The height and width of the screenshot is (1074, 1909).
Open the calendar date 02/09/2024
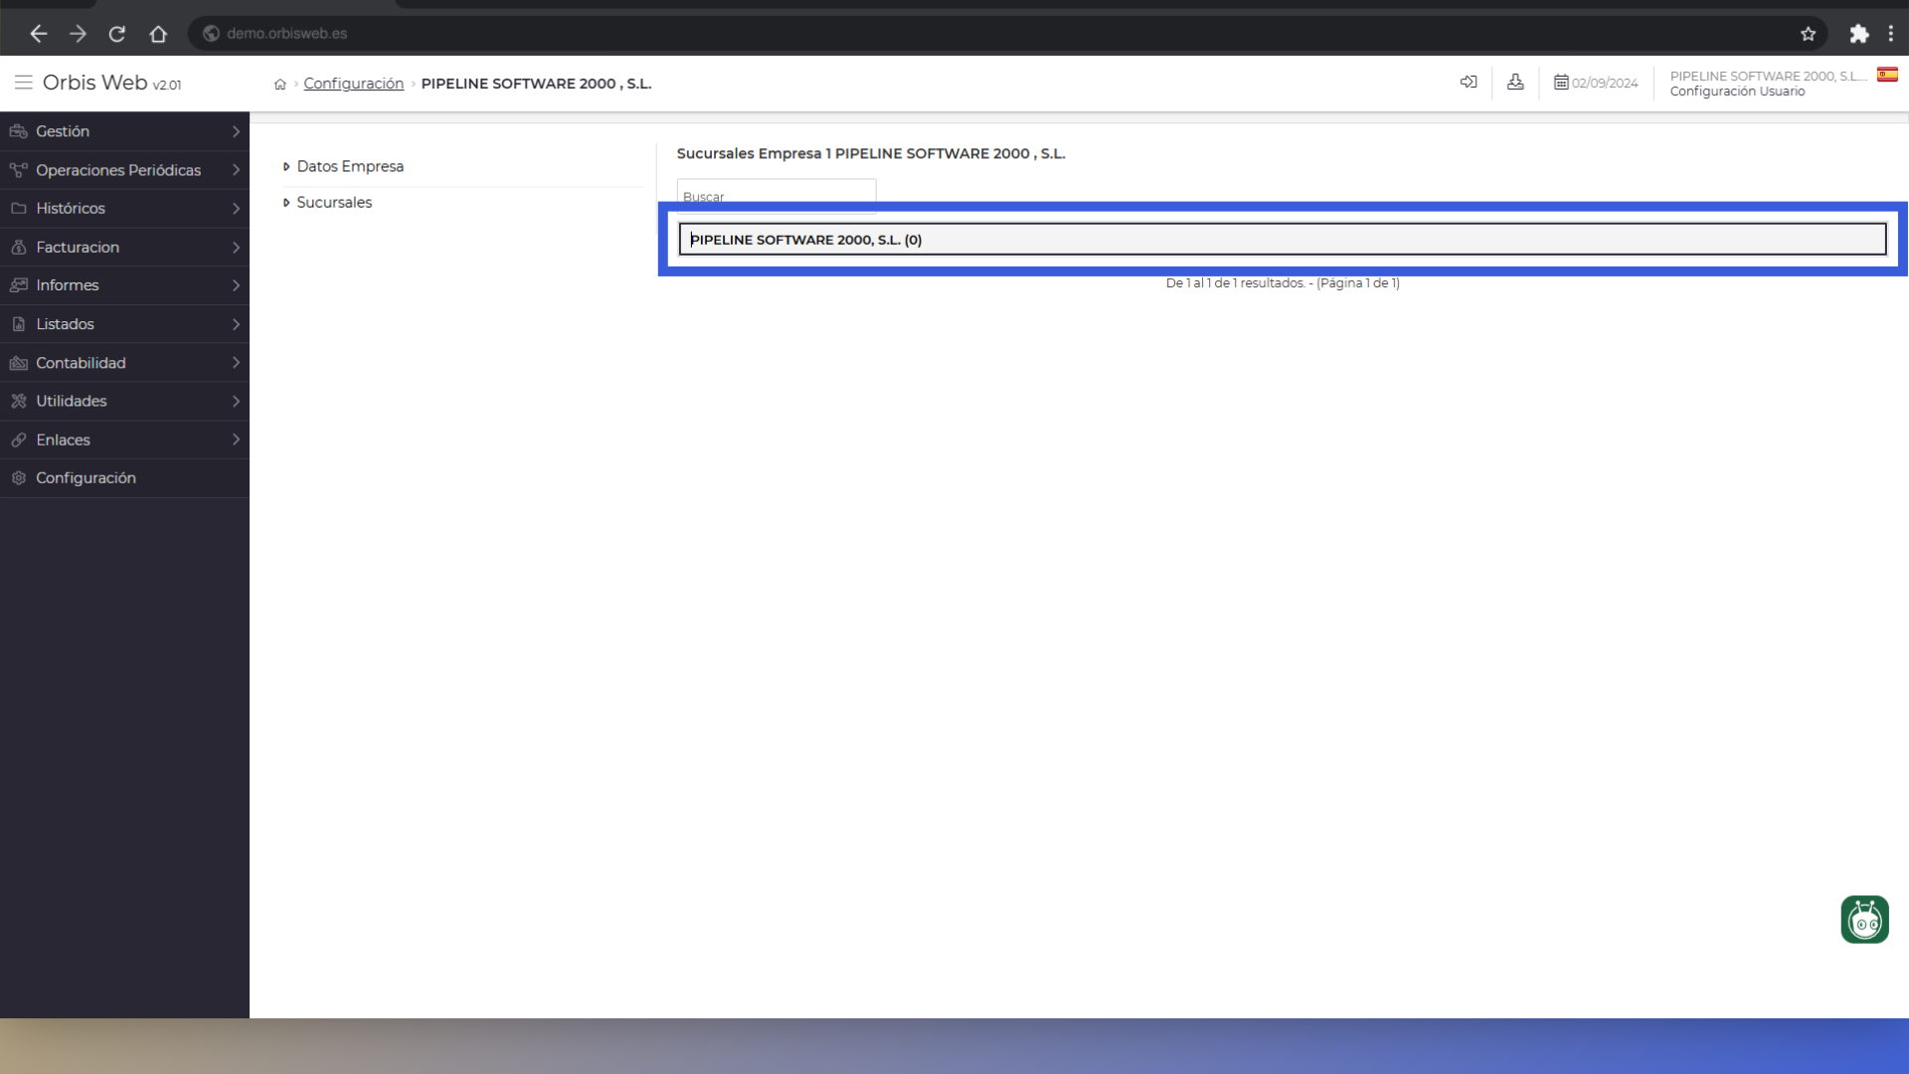coord(1596,84)
